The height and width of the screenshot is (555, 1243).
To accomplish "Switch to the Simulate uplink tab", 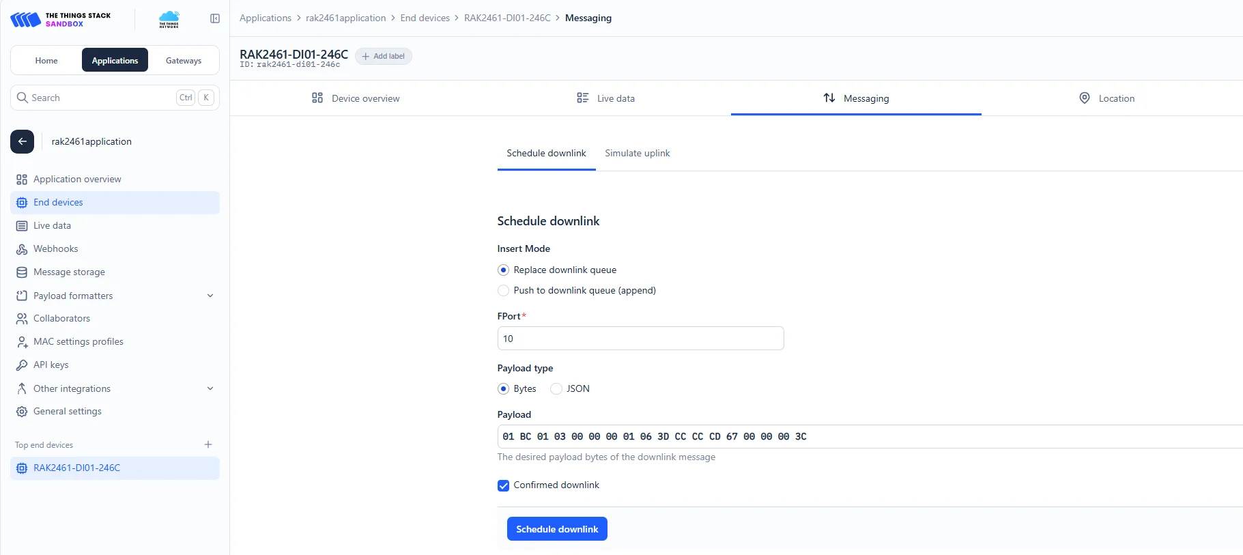I will tap(637, 154).
